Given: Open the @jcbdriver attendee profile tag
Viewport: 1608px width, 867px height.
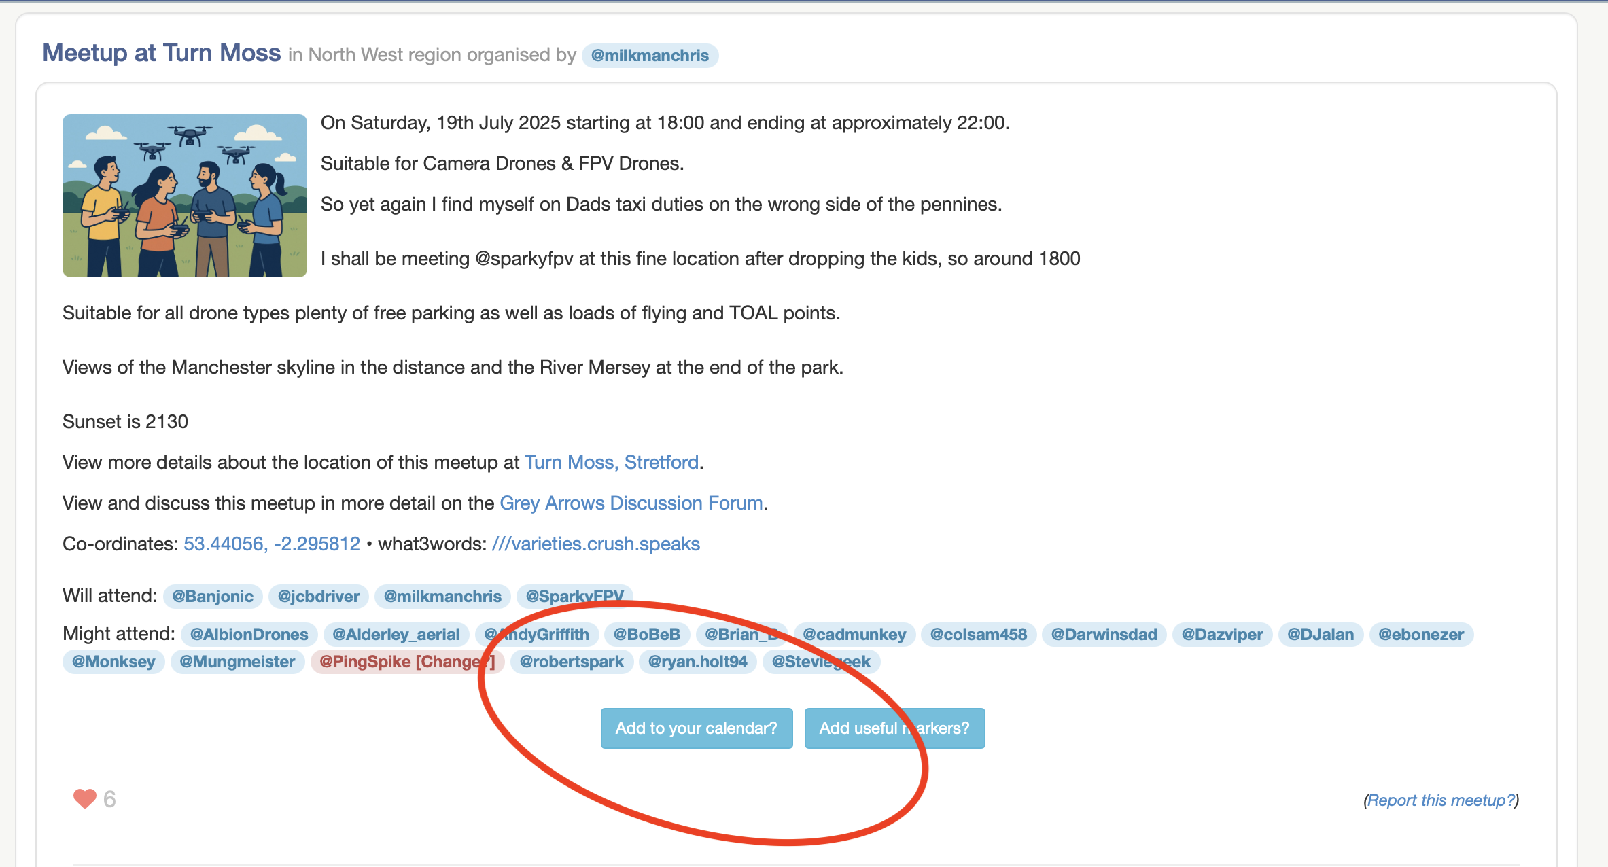Looking at the screenshot, I should 318,596.
